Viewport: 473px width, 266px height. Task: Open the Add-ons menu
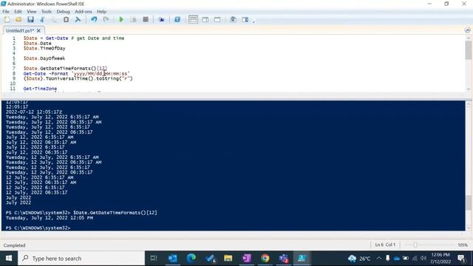click(x=84, y=12)
